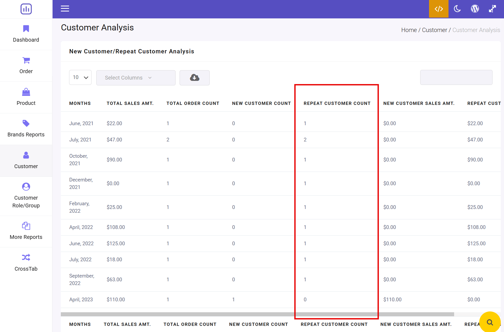Viewport: 504px width, 332px height.
Task: Open the CrossTab report section
Action: [x=26, y=263]
